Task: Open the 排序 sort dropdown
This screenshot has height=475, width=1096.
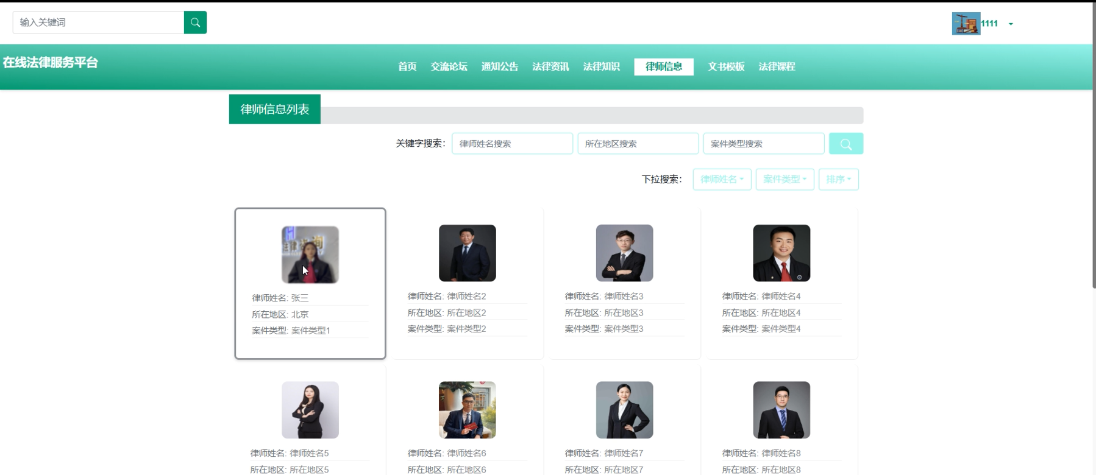Action: click(x=838, y=179)
